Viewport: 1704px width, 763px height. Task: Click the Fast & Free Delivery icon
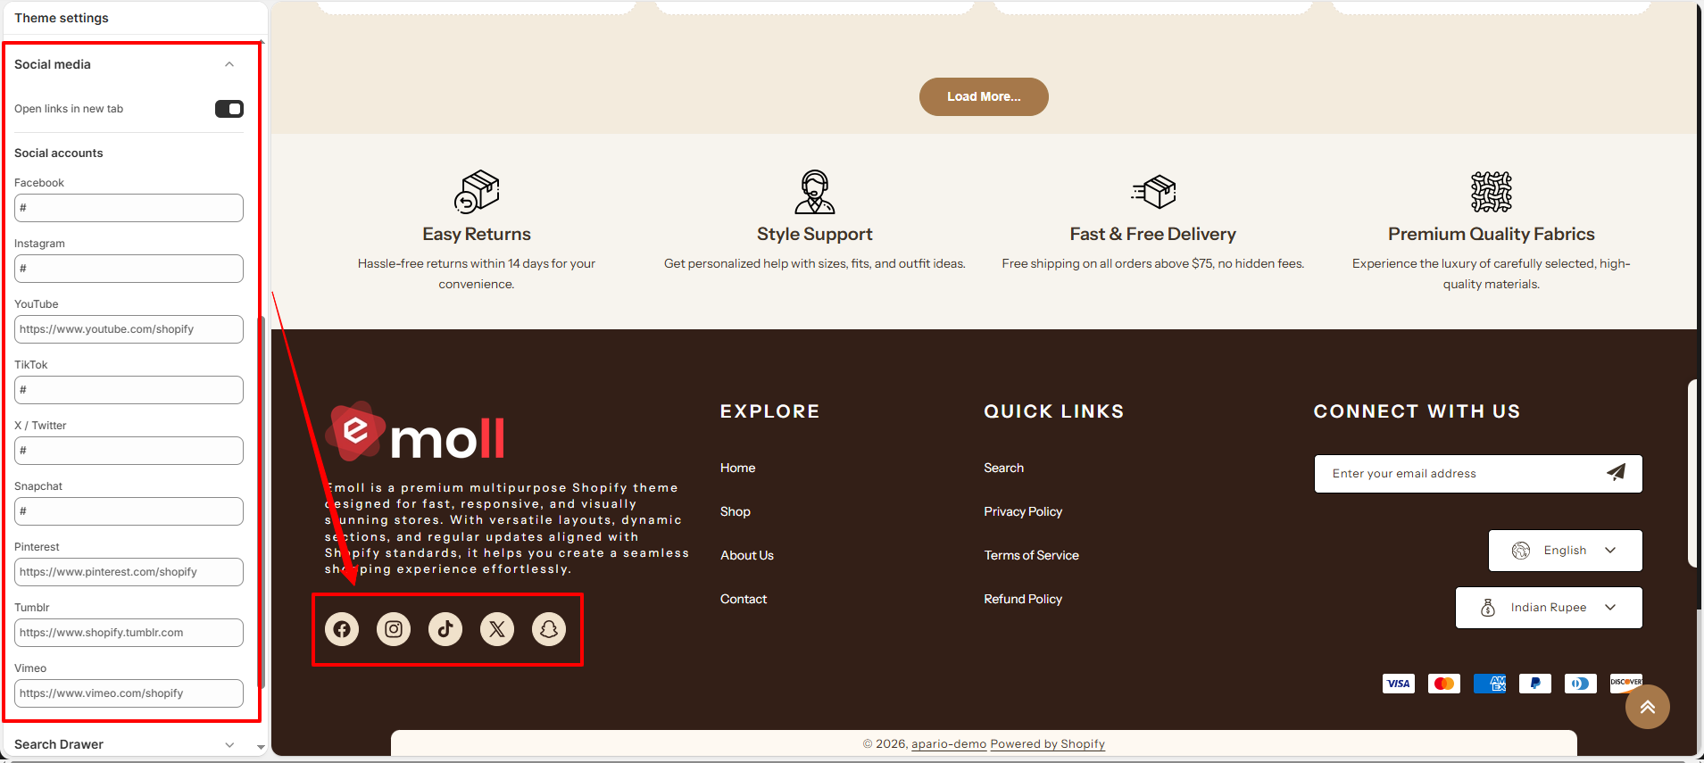(1153, 192)
